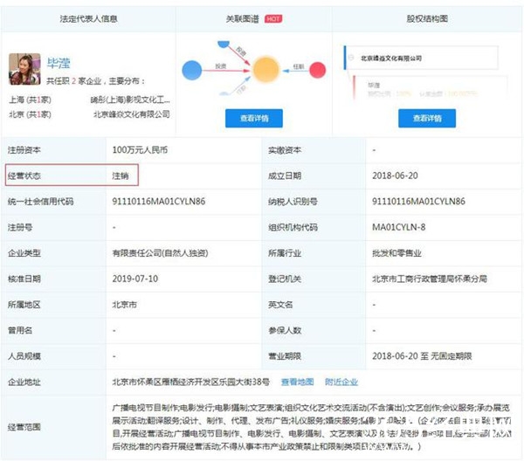This screenshot has height=461, width=524.
Task: Select registered capital value 100万元人民币
Action: (140, 149)
